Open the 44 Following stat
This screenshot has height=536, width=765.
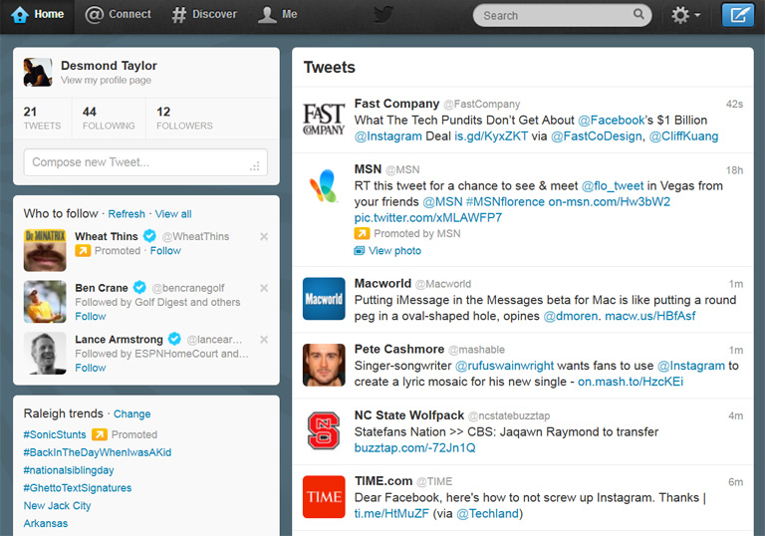pos(109,119)
